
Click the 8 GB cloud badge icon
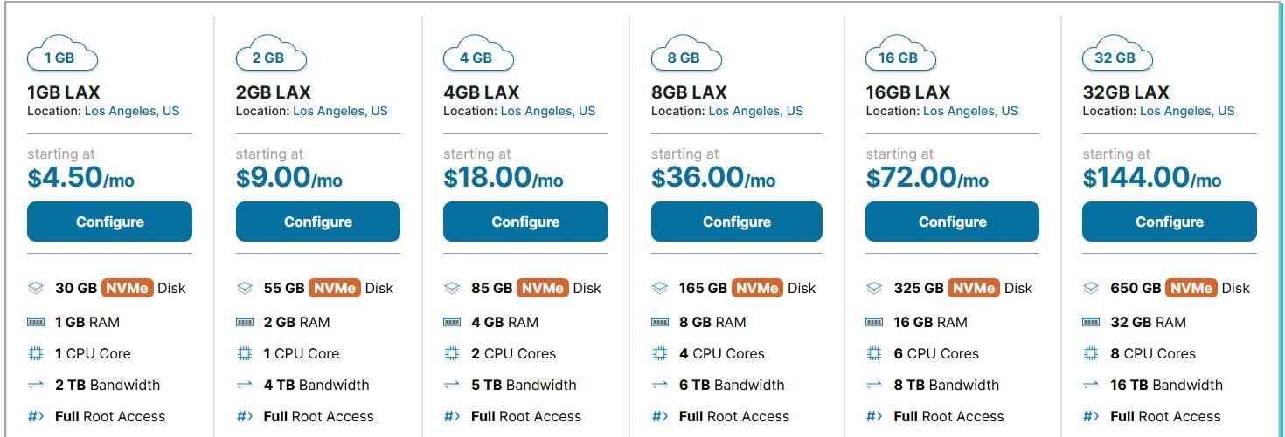point(686,55)
